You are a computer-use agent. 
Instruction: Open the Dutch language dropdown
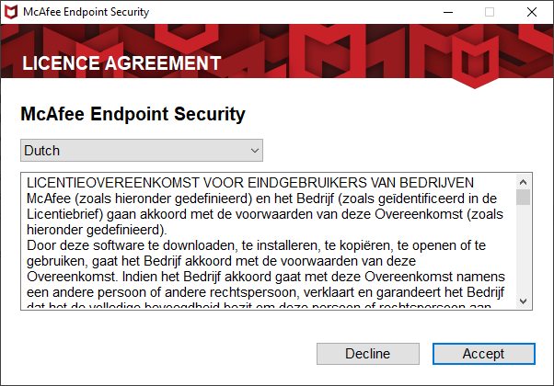[x=142, y=151]
